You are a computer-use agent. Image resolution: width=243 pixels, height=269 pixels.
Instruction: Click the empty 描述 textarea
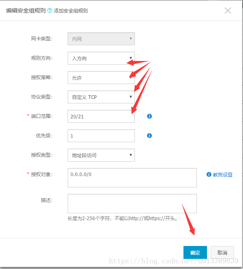132,204
